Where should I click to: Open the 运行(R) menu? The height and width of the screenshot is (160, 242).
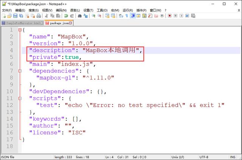click(x=128, y=10)
